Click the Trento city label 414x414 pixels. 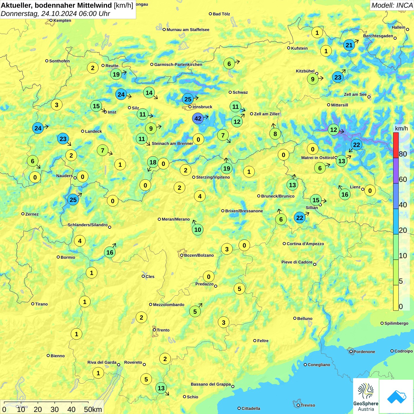tap(163, 330)
